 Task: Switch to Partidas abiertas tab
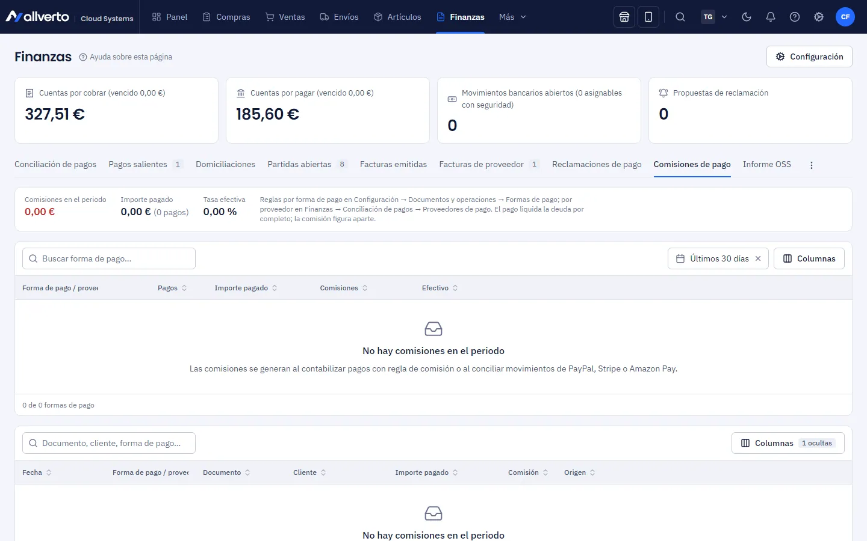click(x=308, y=165)
